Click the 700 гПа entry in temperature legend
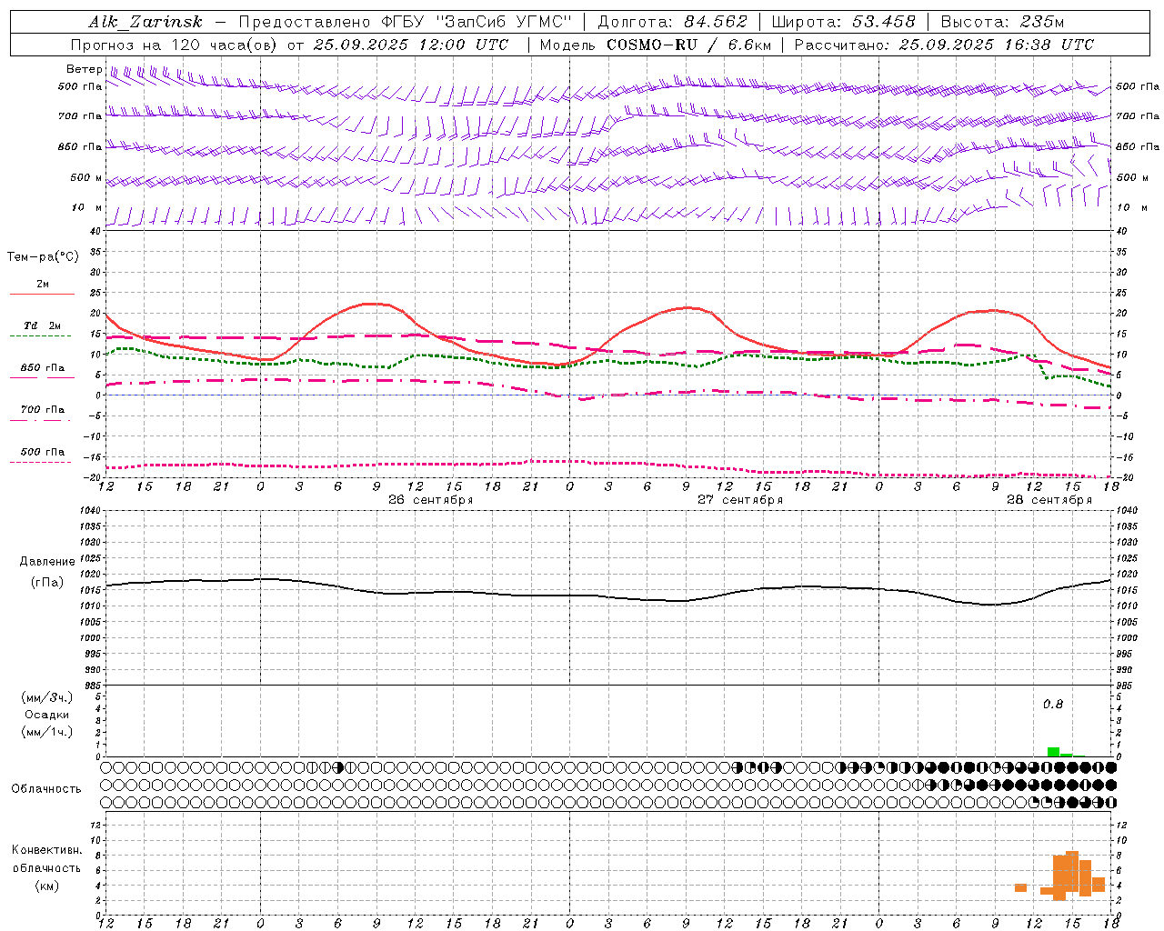1164x931 pixels. tap(42, 410)
